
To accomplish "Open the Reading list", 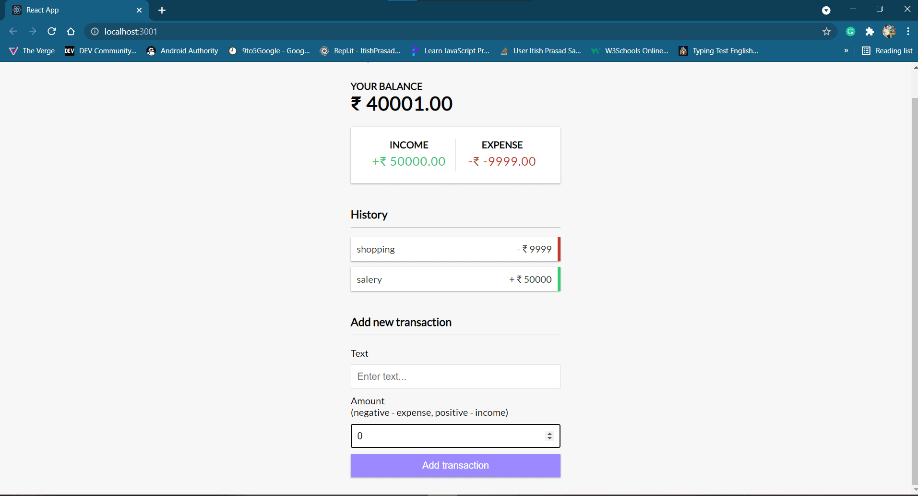I will [x=887, y=50].
